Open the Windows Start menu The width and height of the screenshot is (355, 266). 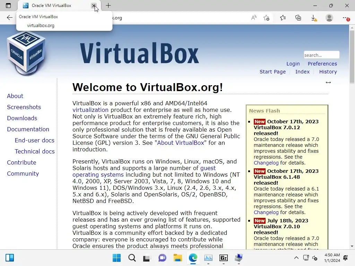(116, 258)
